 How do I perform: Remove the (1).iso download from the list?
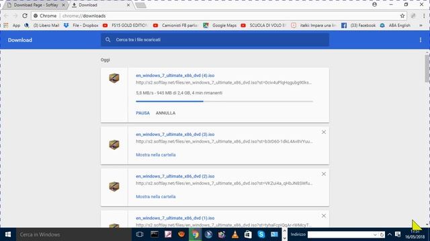click(x=324, y=216)
